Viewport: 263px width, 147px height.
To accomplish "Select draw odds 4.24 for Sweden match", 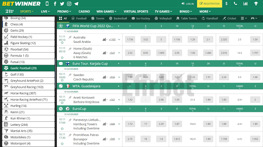I will point(145,77).
